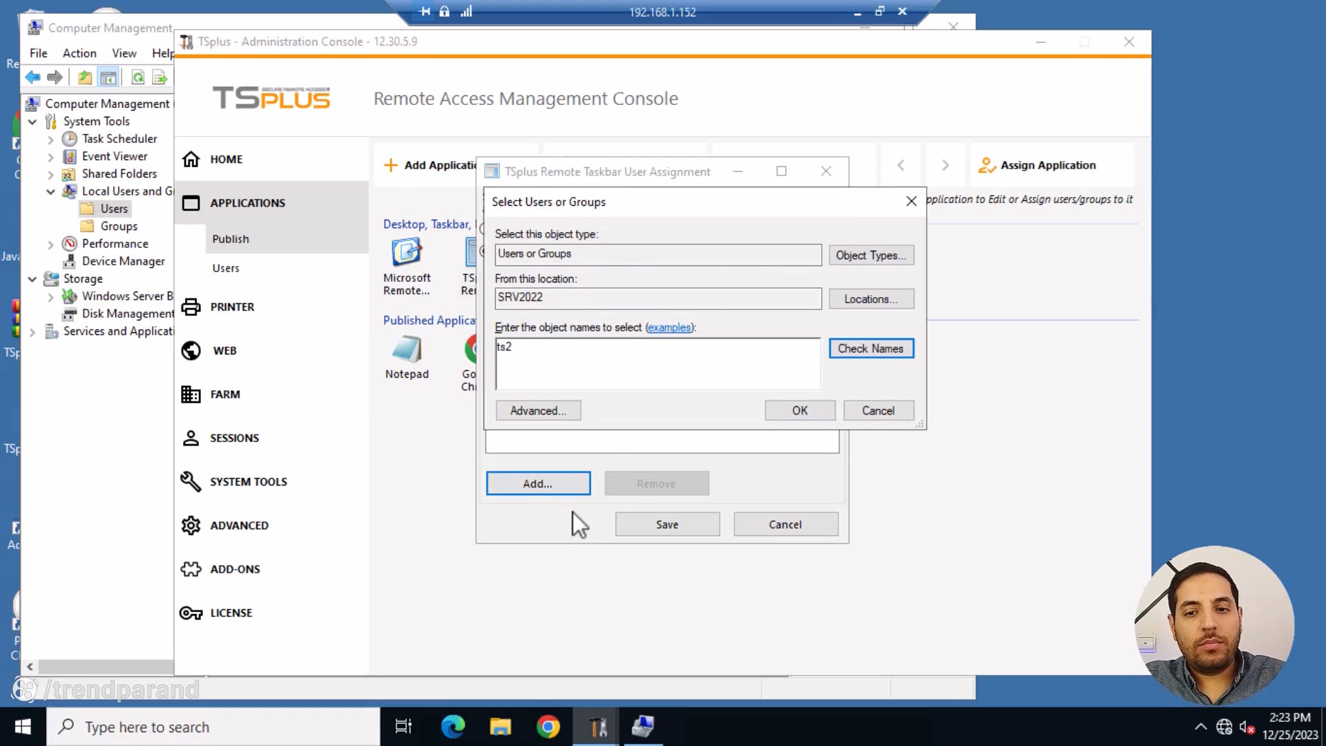Select the Users sub-item under Applications

226,268
